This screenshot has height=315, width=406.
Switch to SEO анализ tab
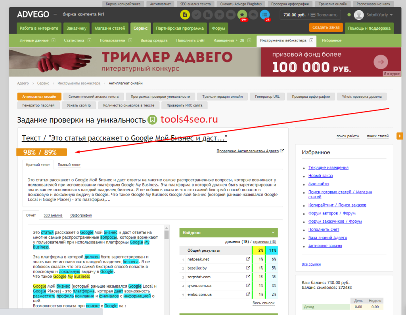(x=53, y=215)
